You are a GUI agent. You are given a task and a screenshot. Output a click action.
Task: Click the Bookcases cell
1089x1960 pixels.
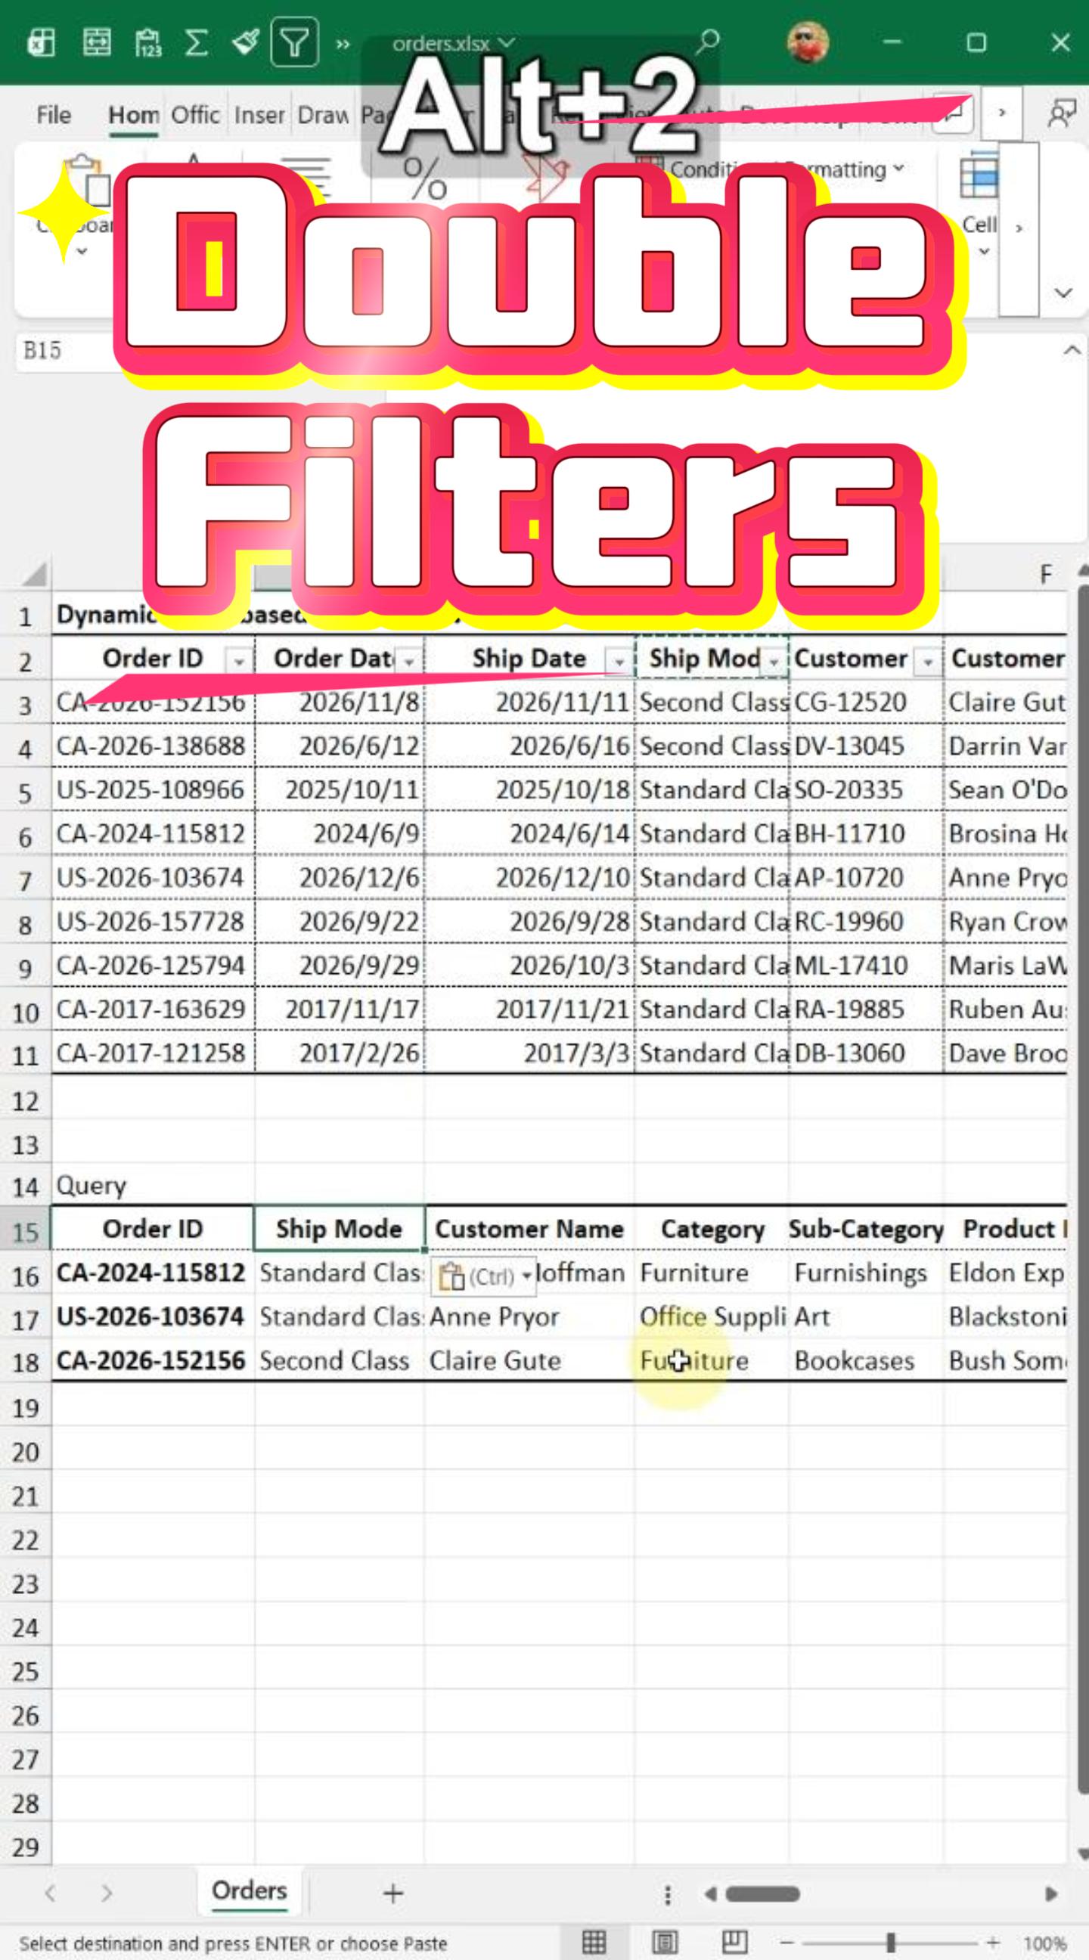click(x=865, y=1360)
